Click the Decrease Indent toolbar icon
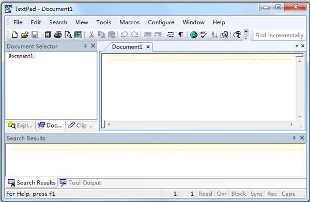Screen dimensions: 310x202 (147, 35)
